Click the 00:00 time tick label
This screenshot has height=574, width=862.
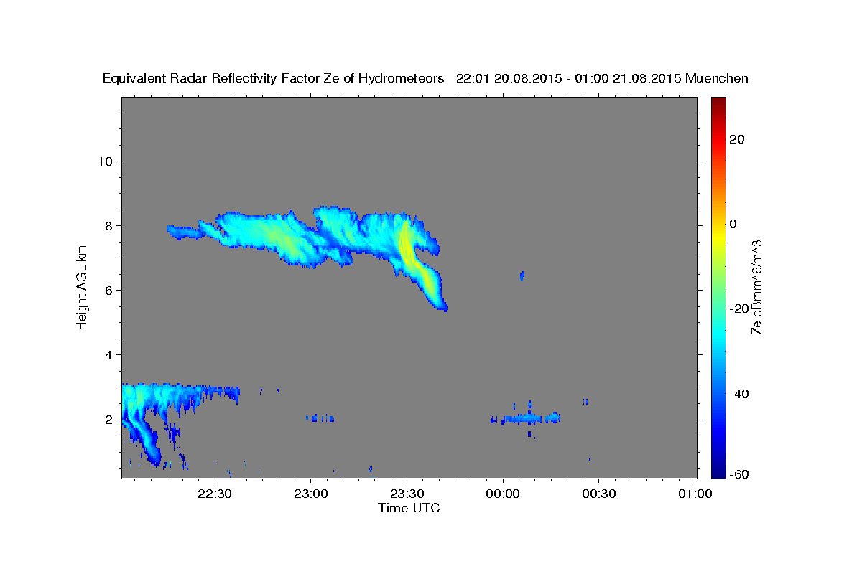click(x=503, y=494)
